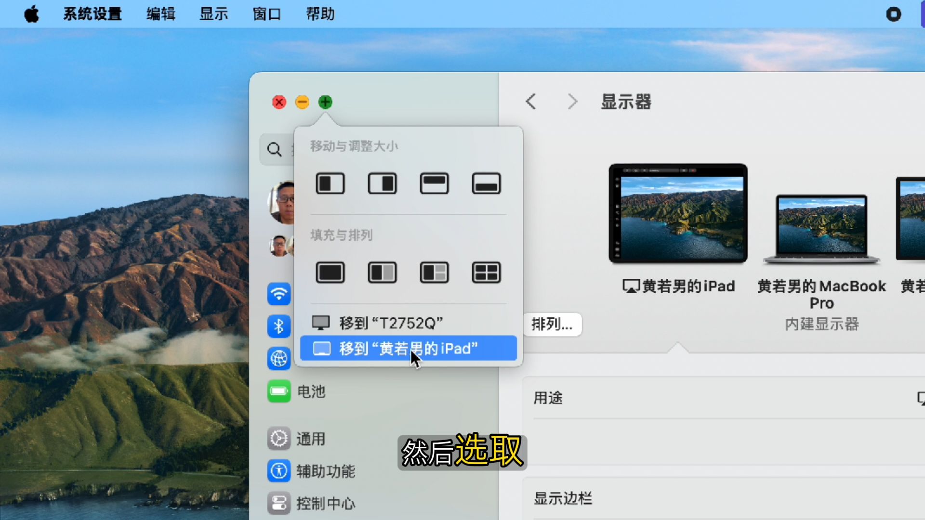
Task: Click the battery icon in sidebar
Action: (279, 391)
